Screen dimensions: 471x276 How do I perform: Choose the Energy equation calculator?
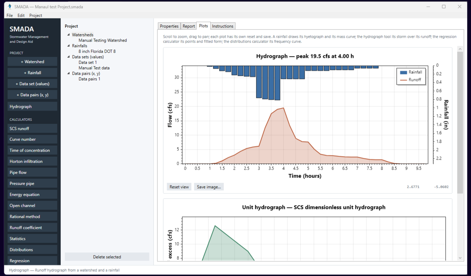click(x=33, y=194)
